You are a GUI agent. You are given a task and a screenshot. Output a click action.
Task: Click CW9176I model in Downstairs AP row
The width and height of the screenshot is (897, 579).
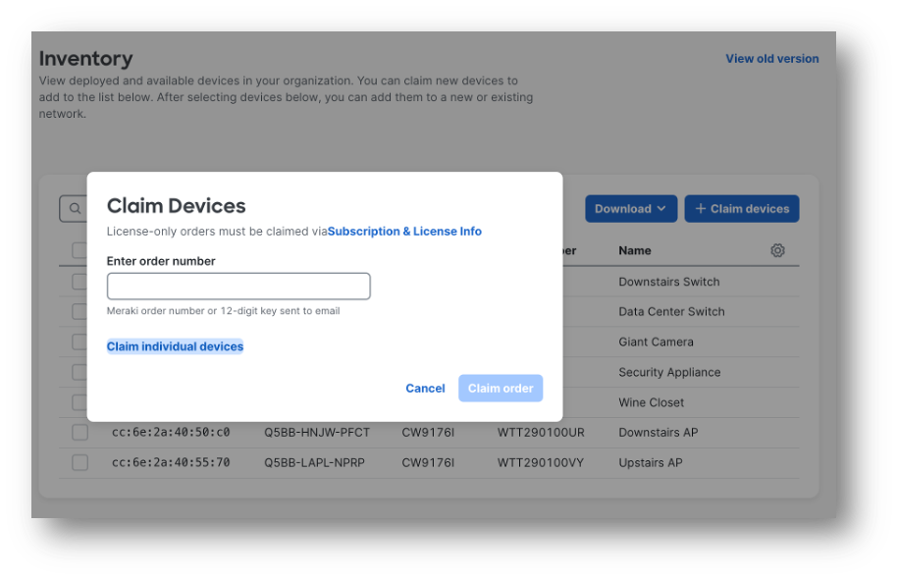(x=428, y=432)
